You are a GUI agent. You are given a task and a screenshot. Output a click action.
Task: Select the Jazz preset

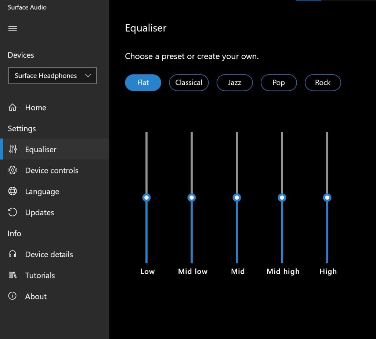point(235,83)
